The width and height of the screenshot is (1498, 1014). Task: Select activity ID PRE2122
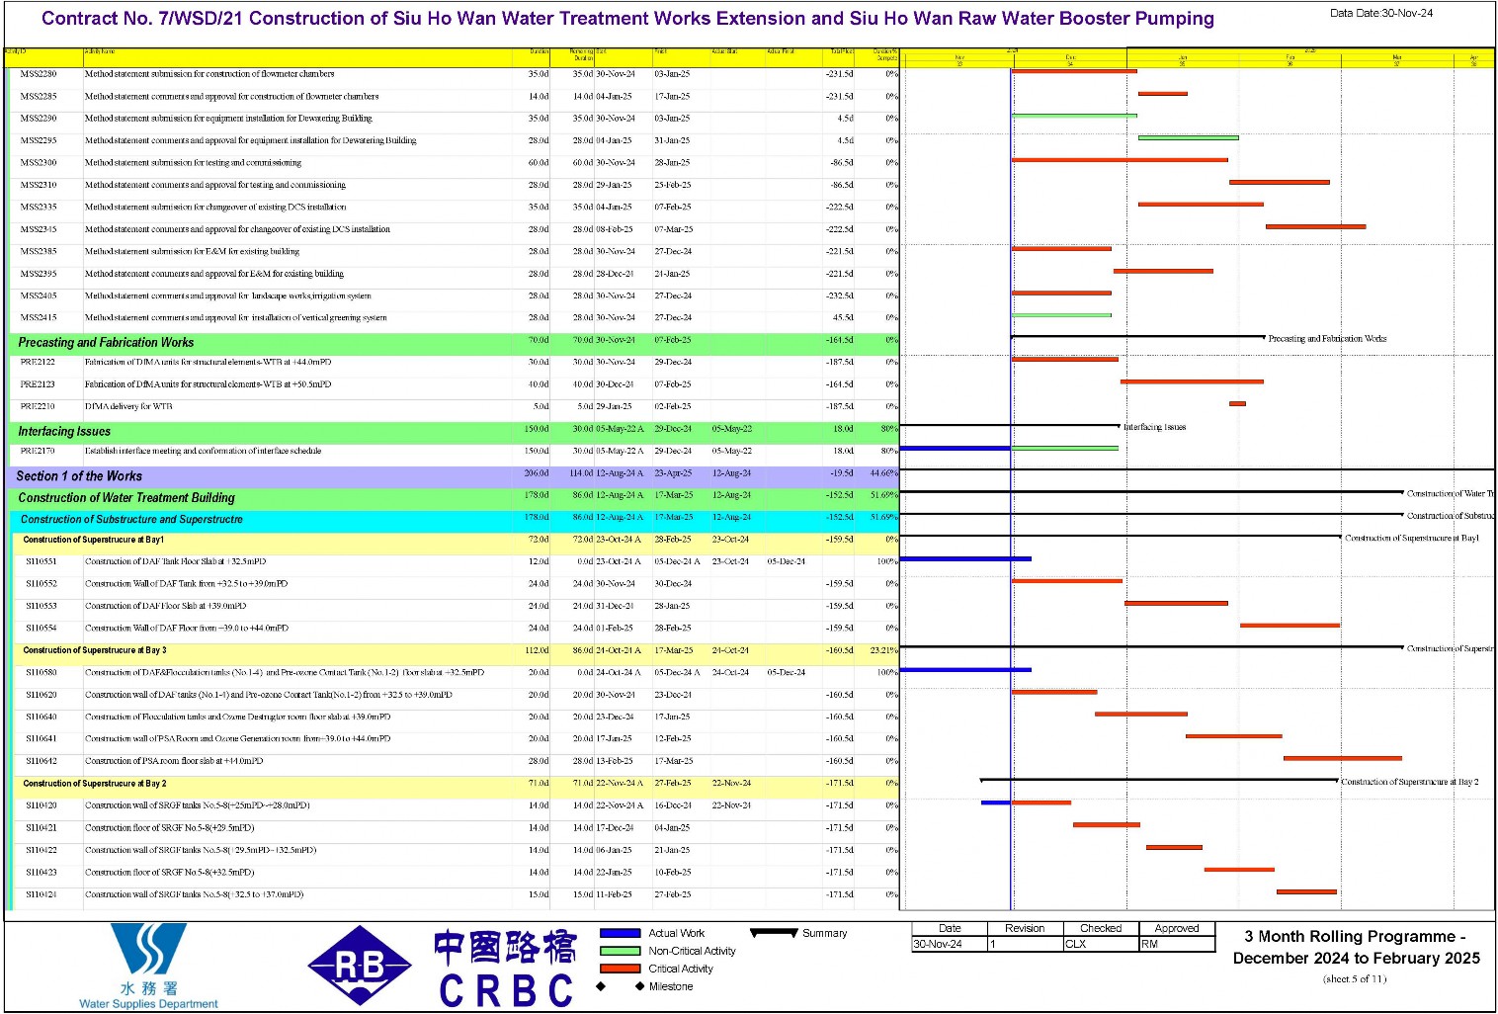click(x=38, y=363)
